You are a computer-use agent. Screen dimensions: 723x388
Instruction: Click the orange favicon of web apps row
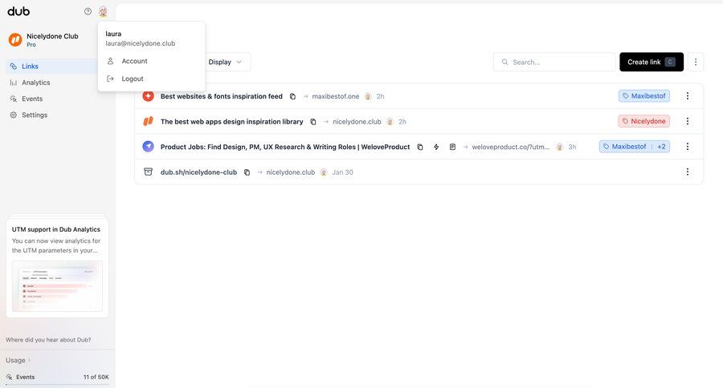click(x=148, y=121)
